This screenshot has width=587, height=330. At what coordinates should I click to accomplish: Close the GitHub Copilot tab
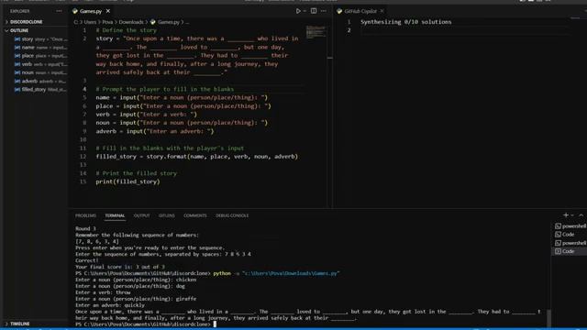click(382, 11)
